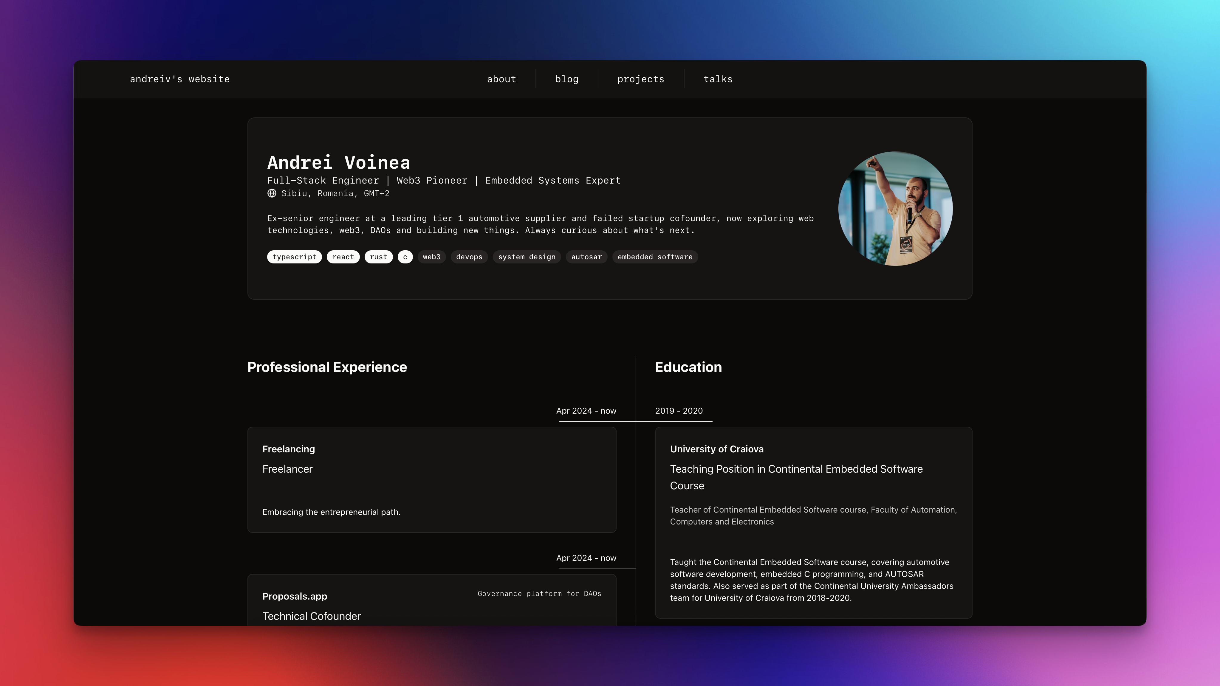Click Teaching Position in Continental Embedded Software Course

click(x=796, y=477)
